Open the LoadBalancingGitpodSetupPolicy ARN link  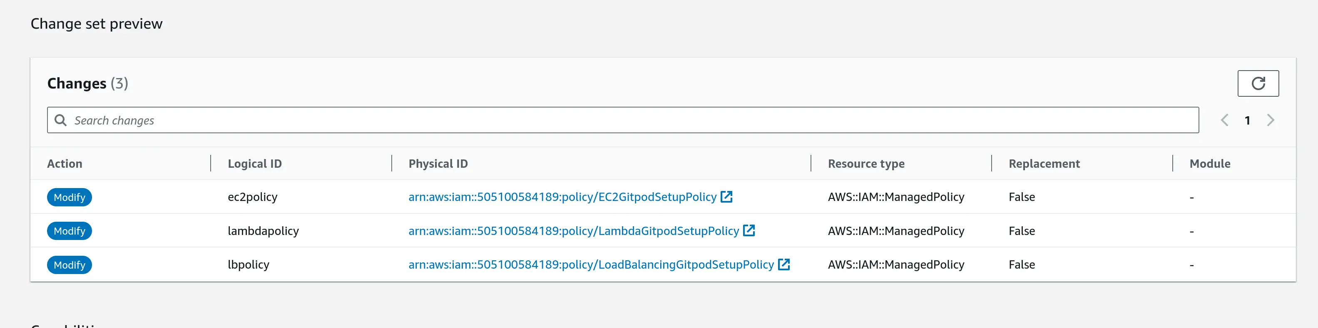click(591, 265)
